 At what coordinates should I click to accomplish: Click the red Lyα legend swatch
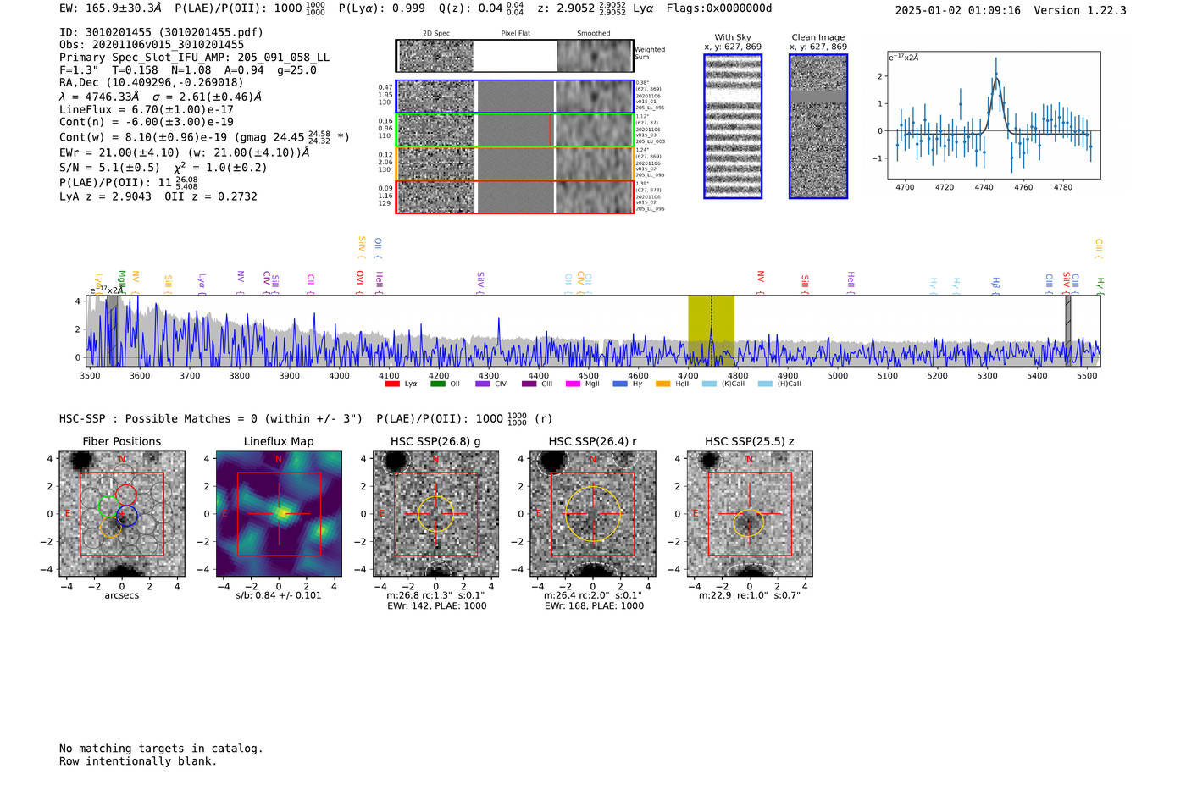coord(391,384)
